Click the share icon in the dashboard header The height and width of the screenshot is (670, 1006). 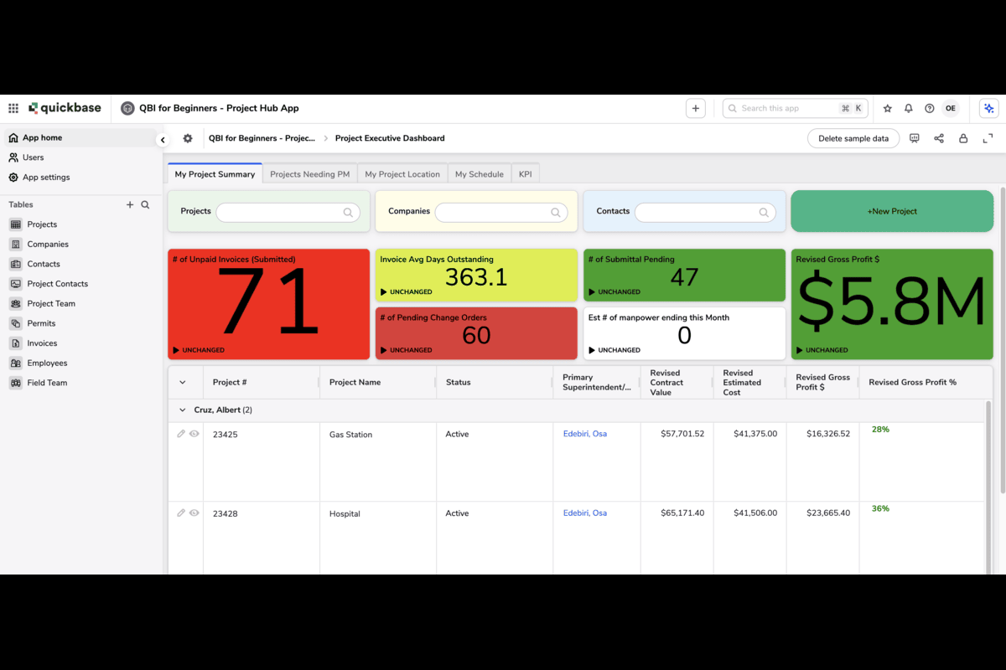point(939,138)
